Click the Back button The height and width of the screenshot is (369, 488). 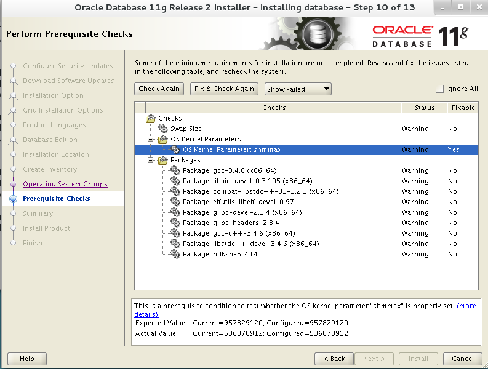(334, 359)
